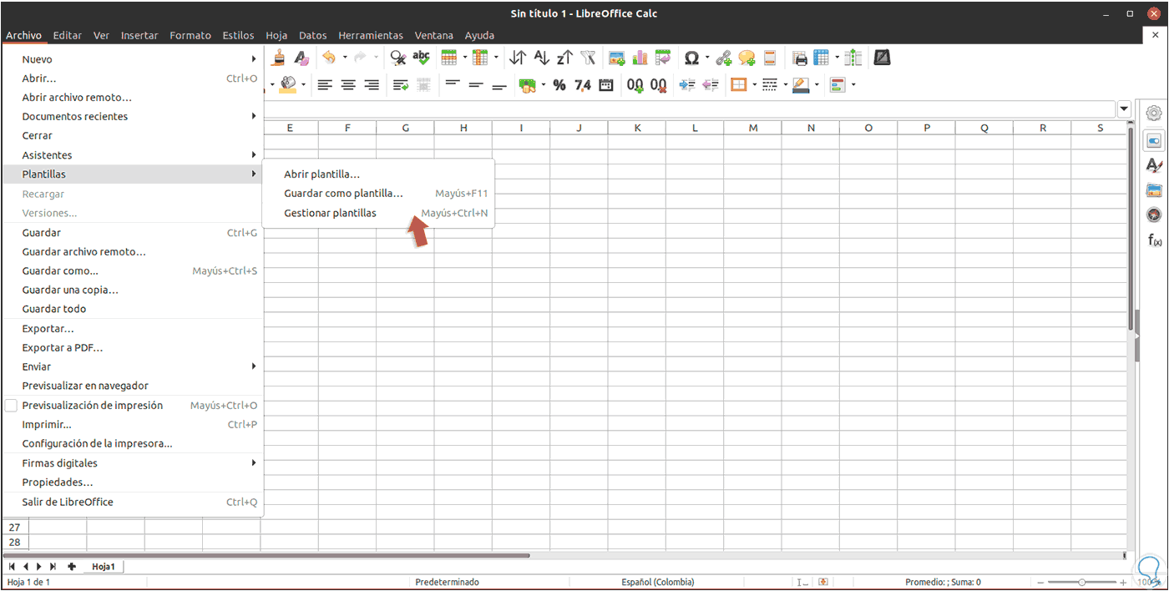The image size is (1169, 591).
Task: Open the Undo history dropdown arrow
Action: [x=345, y=58]
